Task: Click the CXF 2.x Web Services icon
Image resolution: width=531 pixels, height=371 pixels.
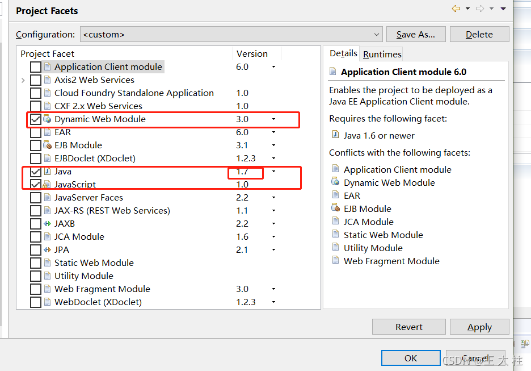Action: pyautogui.click(x=48, y=106)
